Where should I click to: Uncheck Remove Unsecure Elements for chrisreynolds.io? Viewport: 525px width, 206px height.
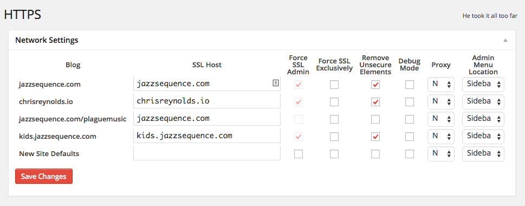tap(375, 102)
